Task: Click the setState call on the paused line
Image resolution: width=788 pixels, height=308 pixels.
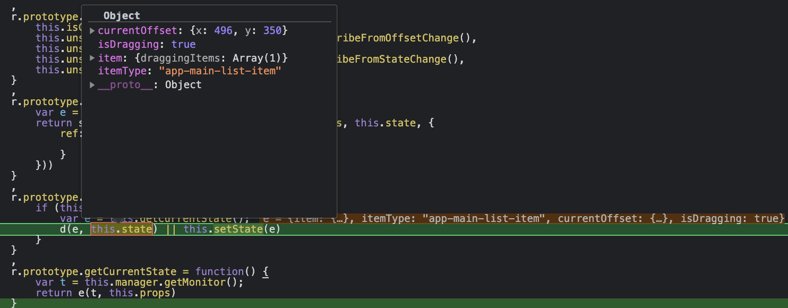Action: click(x=239, y=229)
